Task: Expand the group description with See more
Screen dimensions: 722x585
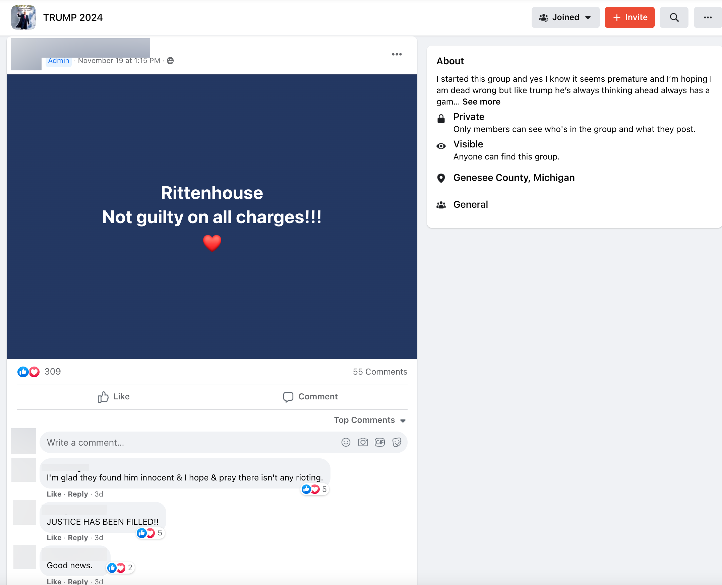Action: point(481,102)
